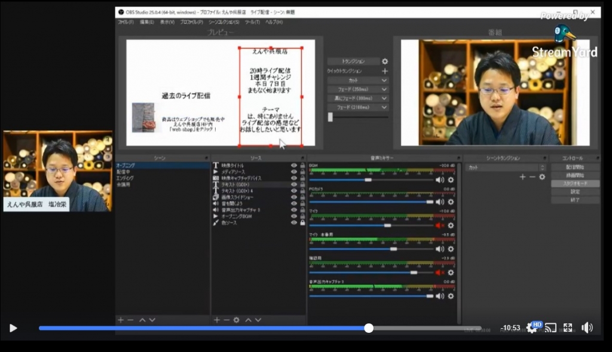Open 音声出力キャプチャ 3 mixer settings gear
Screen dimensions: 612x352
451,296
